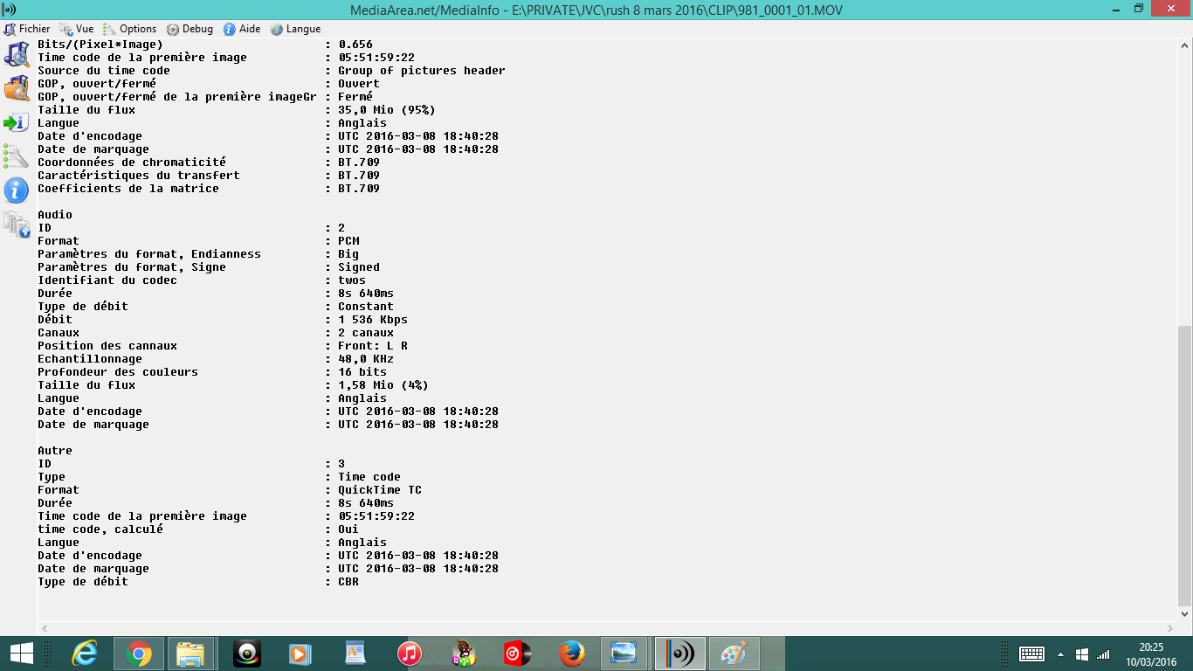Image resolution: width=1193 pixels, height=671 pixels.
Task: Click the documents-with-globe icon in left sidebar
Action: pos(17,225)
